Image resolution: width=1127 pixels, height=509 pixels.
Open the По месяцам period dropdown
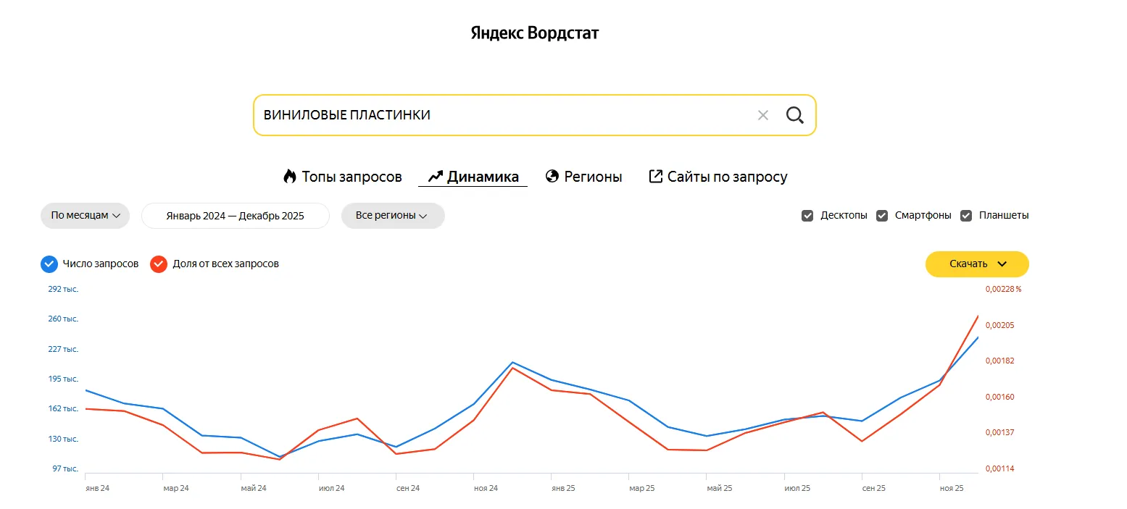[85, 215]
